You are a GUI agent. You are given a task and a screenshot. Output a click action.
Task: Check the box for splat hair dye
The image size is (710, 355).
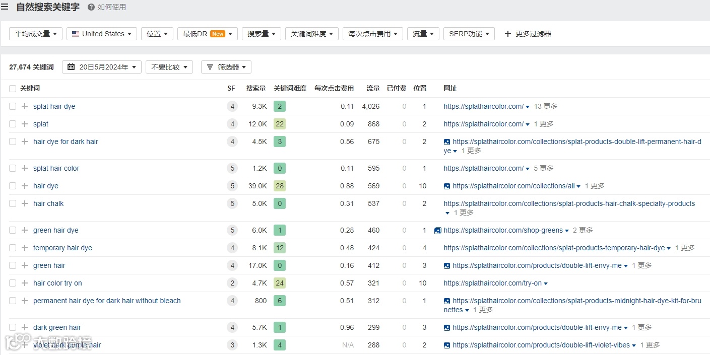point(13,106)
